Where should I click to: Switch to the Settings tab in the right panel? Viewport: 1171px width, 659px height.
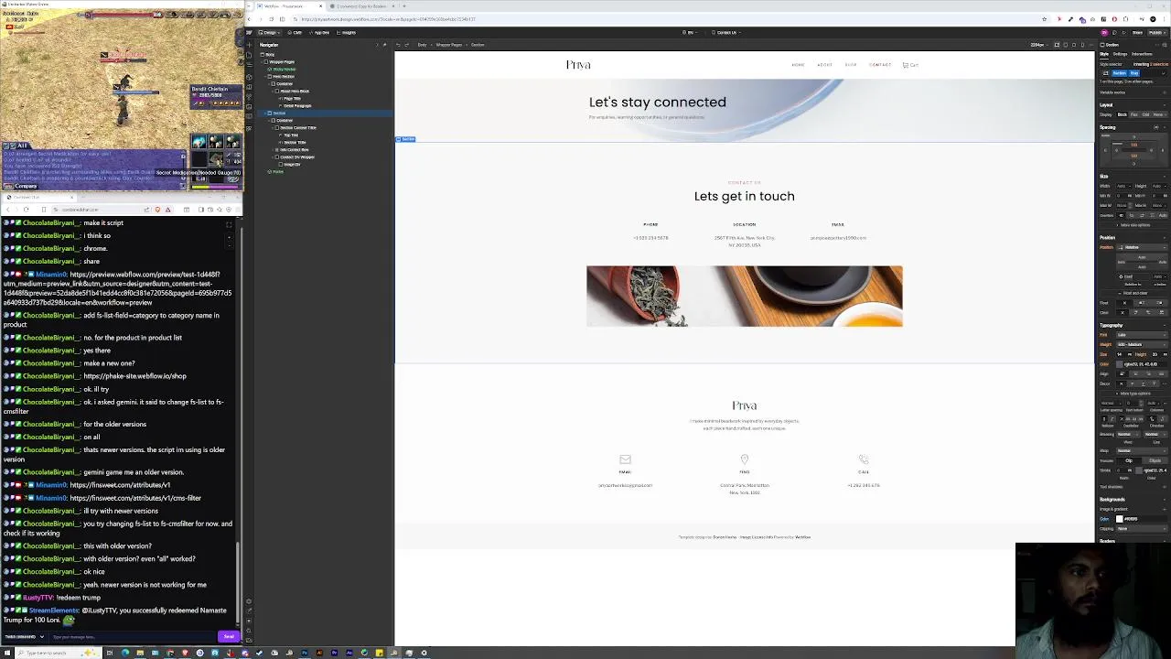click(x=1120, y=54)
